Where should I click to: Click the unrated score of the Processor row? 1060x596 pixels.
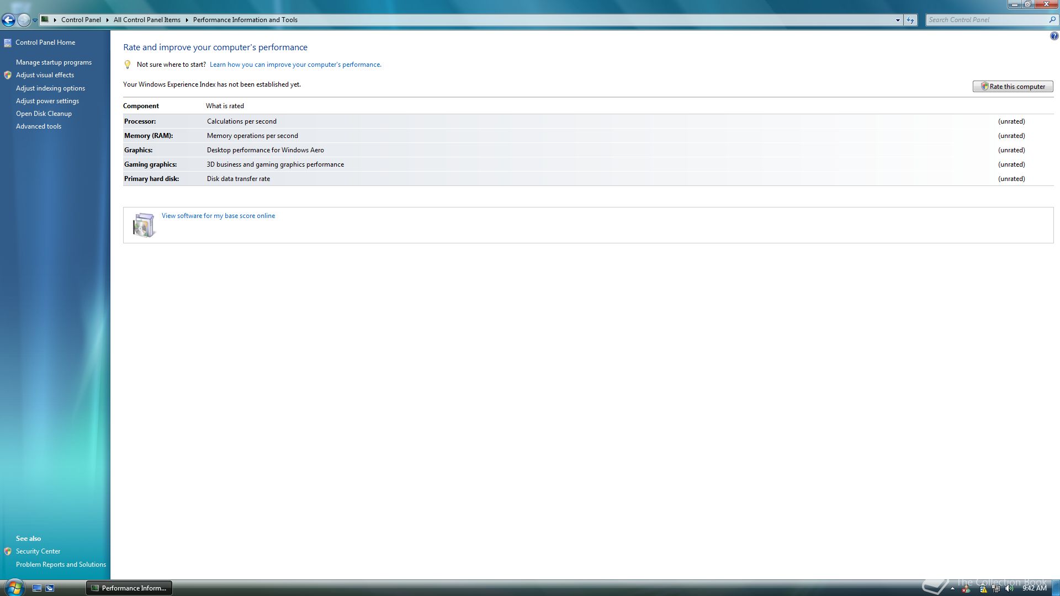coord(1011,121)
